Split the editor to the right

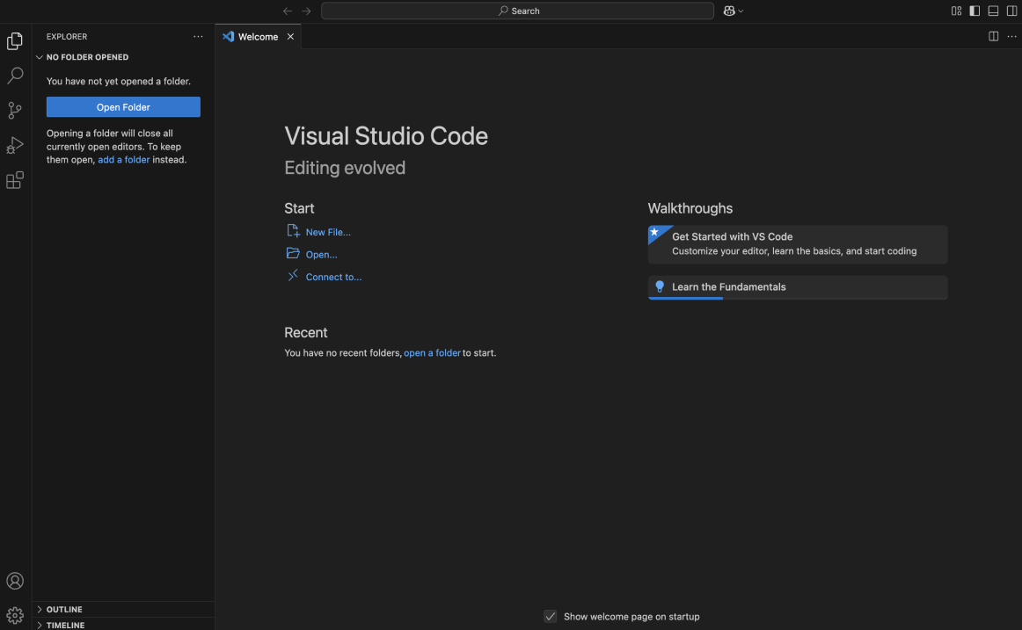click(x=993, y=36)
